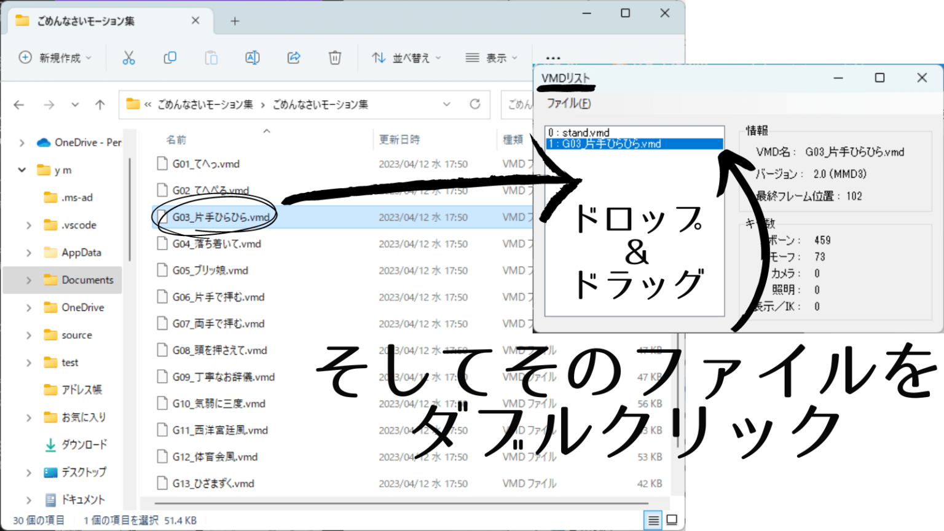Click the Copy icon in the toolbar
Screen dimensions: 944x531
click(170, 57)
